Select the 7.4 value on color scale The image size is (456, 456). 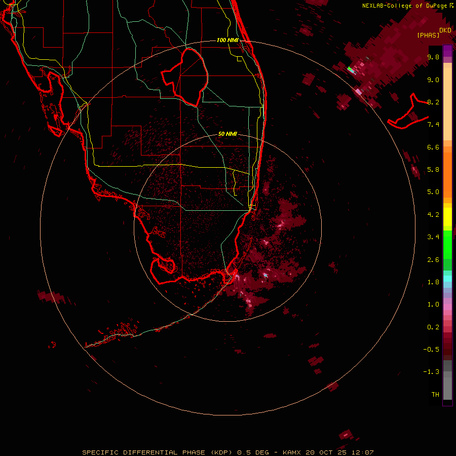tap(433, 125)
